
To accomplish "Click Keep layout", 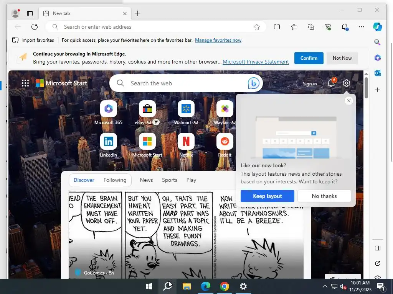I will click(268, 196).
